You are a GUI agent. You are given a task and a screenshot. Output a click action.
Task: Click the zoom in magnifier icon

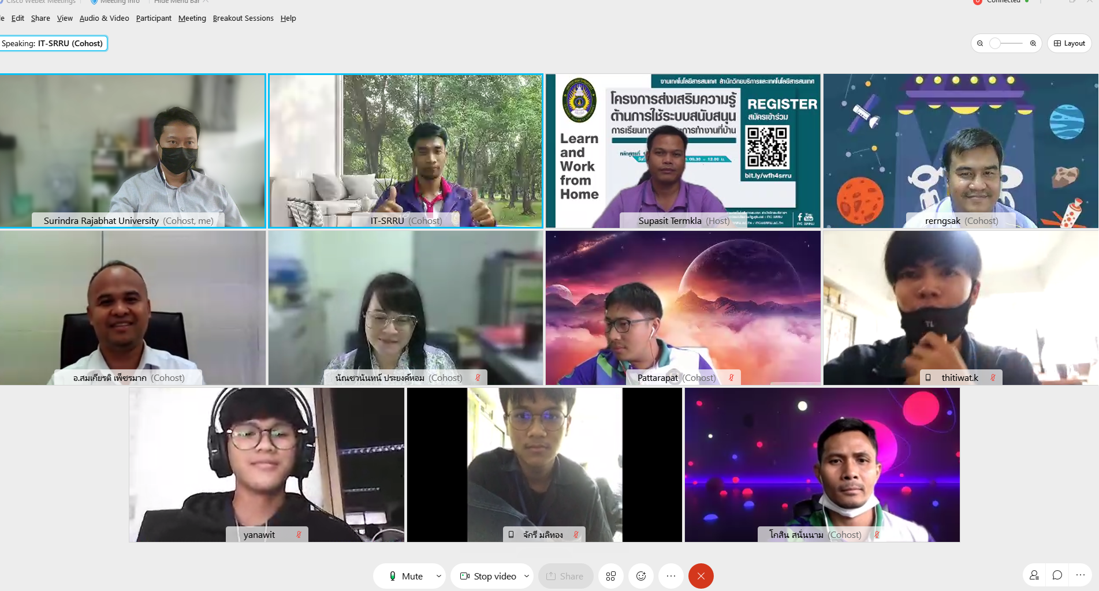point(1033,43)
